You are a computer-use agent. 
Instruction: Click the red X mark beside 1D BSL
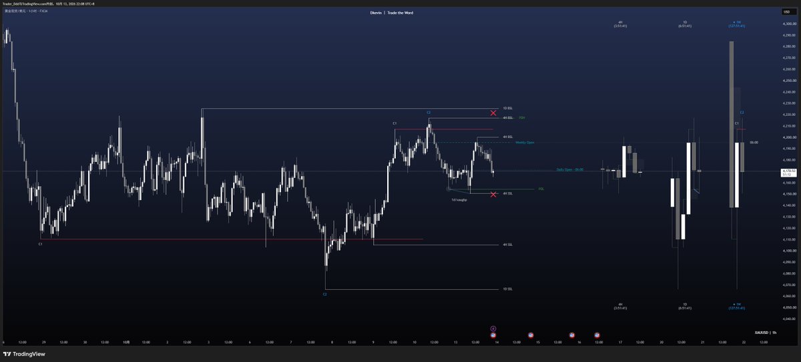[493, 113]
